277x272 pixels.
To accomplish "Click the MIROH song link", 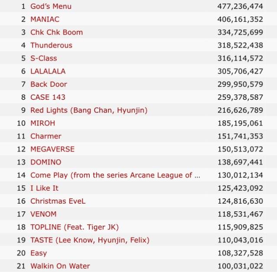I will pos(42,123).
